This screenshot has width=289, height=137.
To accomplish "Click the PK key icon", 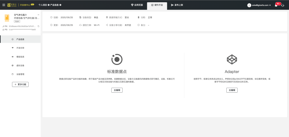I will tap(3, 26).
